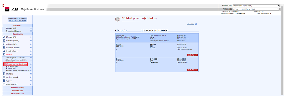
Task: Click the Výpisy menu icon
Action: click(4, 81)
